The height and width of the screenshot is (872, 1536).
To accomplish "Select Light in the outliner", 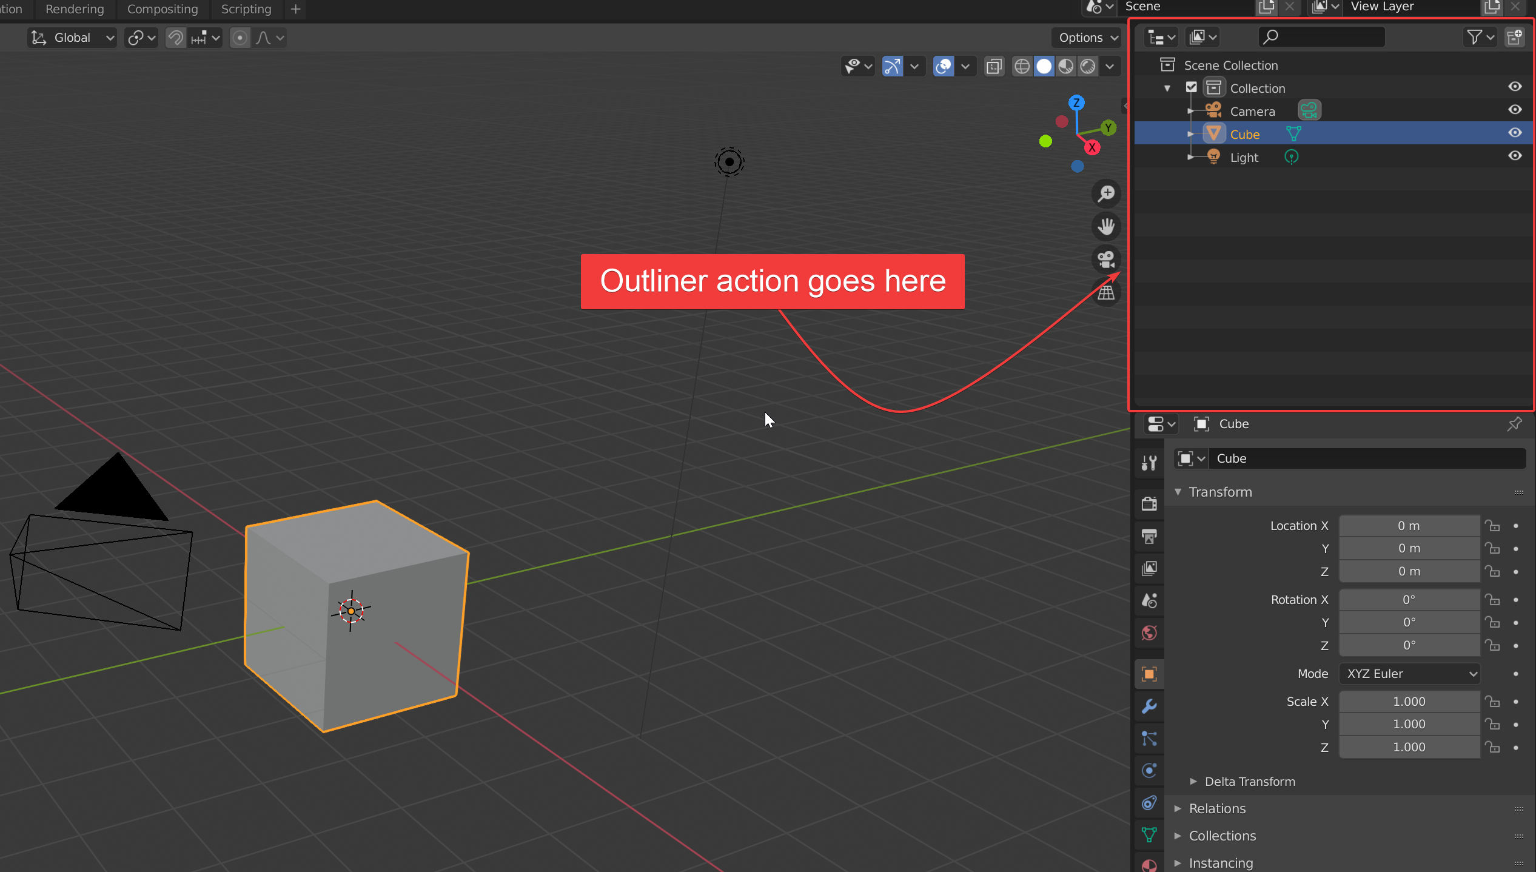I will click(1244, 158).
